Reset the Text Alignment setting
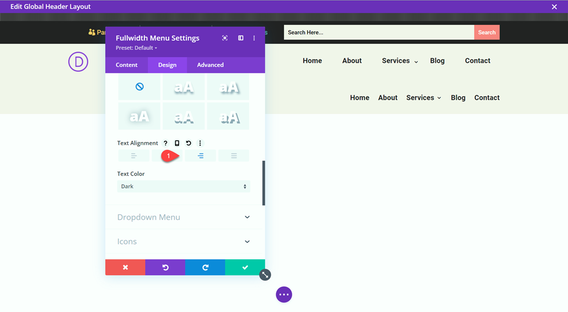This screenshot has height=312, width=568. [188, 143]
